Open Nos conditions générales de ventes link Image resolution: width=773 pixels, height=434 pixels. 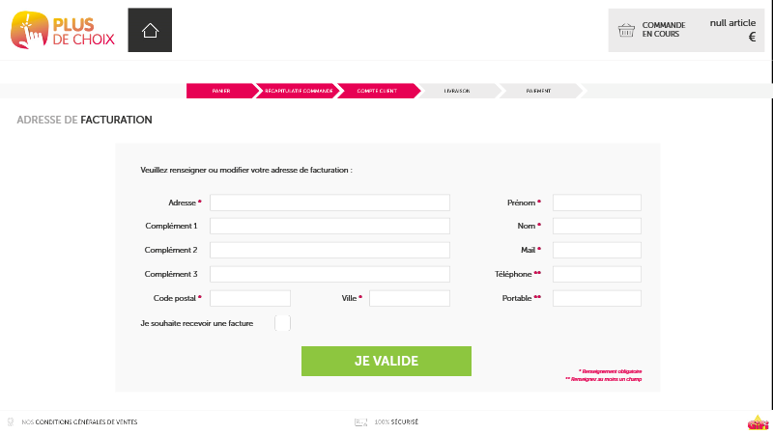coord(79,422)
